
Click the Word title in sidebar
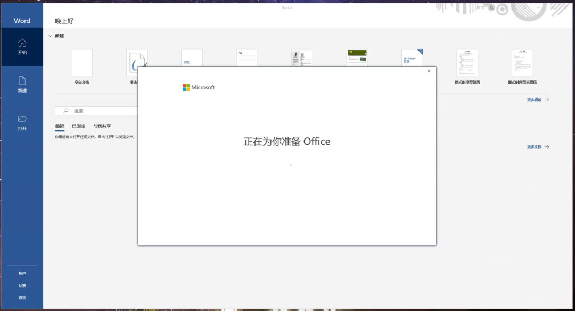pyautogui.click(x=22, y=21)
